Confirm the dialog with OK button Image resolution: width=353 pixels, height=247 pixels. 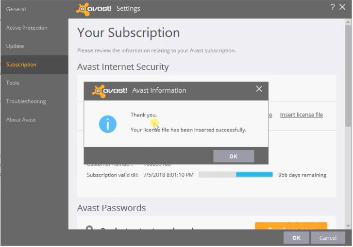tap(234, 156)
